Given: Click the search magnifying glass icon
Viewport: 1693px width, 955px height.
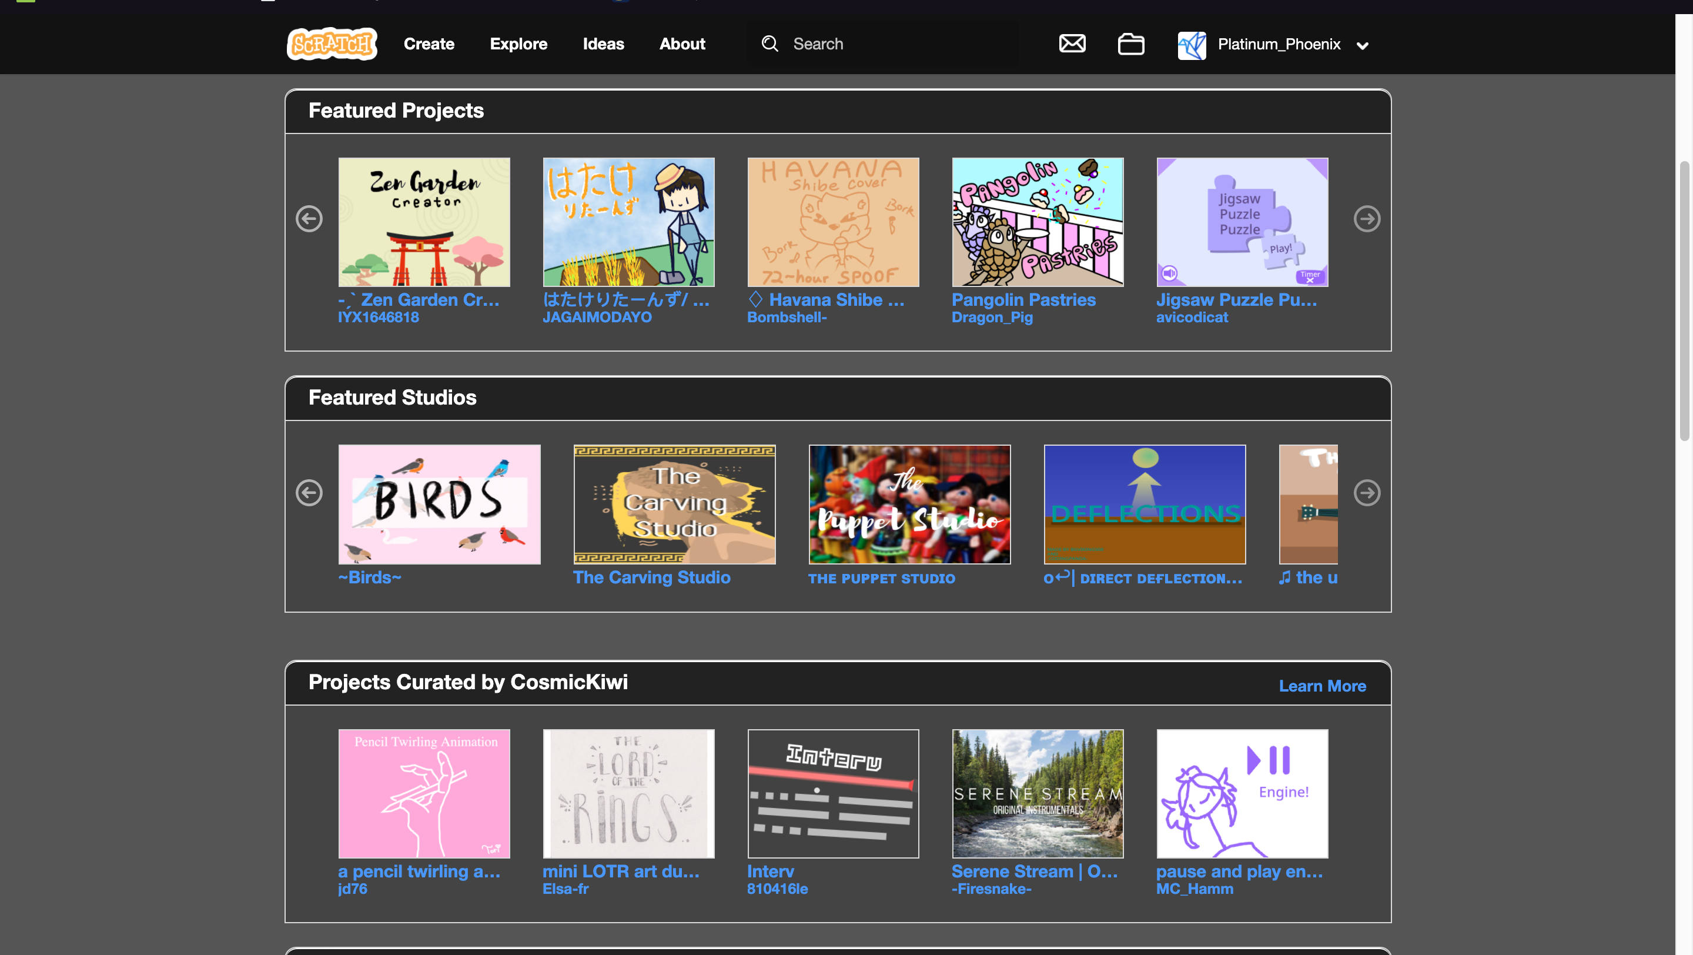Looking at the screenshot, I should pos(769,44).
